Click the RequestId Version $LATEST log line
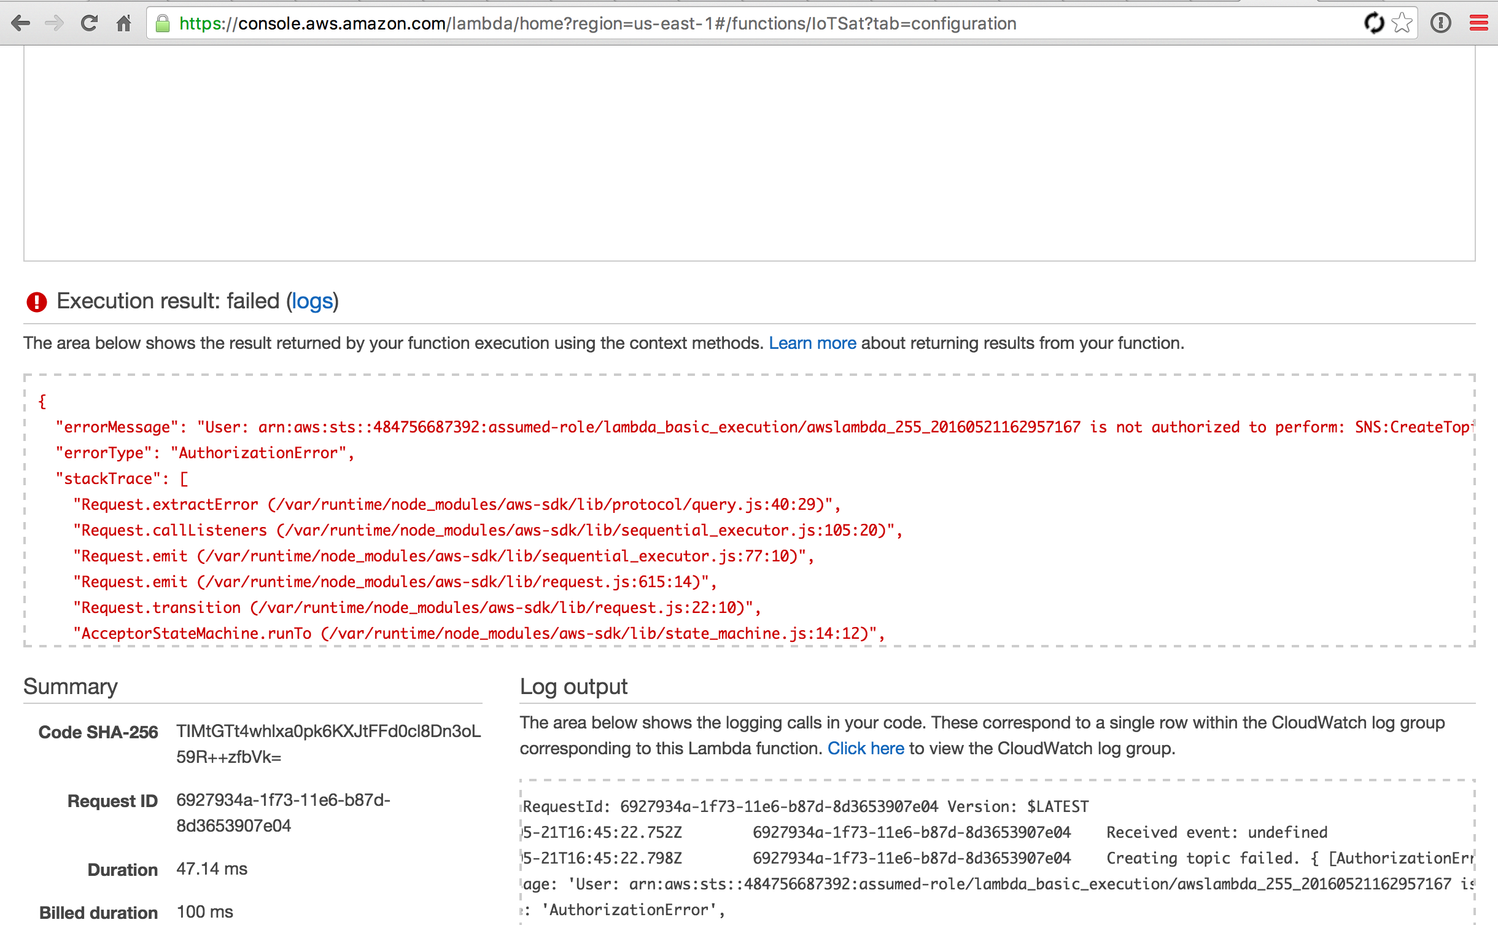Image resolution: width=1498 pixels, height=925 pixels. point(805,806)
